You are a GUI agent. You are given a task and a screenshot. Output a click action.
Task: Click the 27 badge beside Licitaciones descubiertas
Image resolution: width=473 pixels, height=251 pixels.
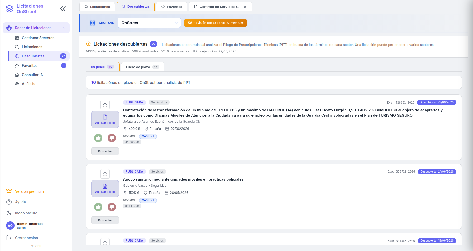pos(154,44)
